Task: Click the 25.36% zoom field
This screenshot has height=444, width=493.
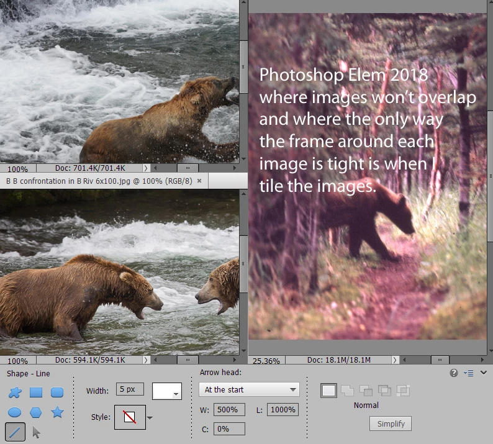Action: 266,361
